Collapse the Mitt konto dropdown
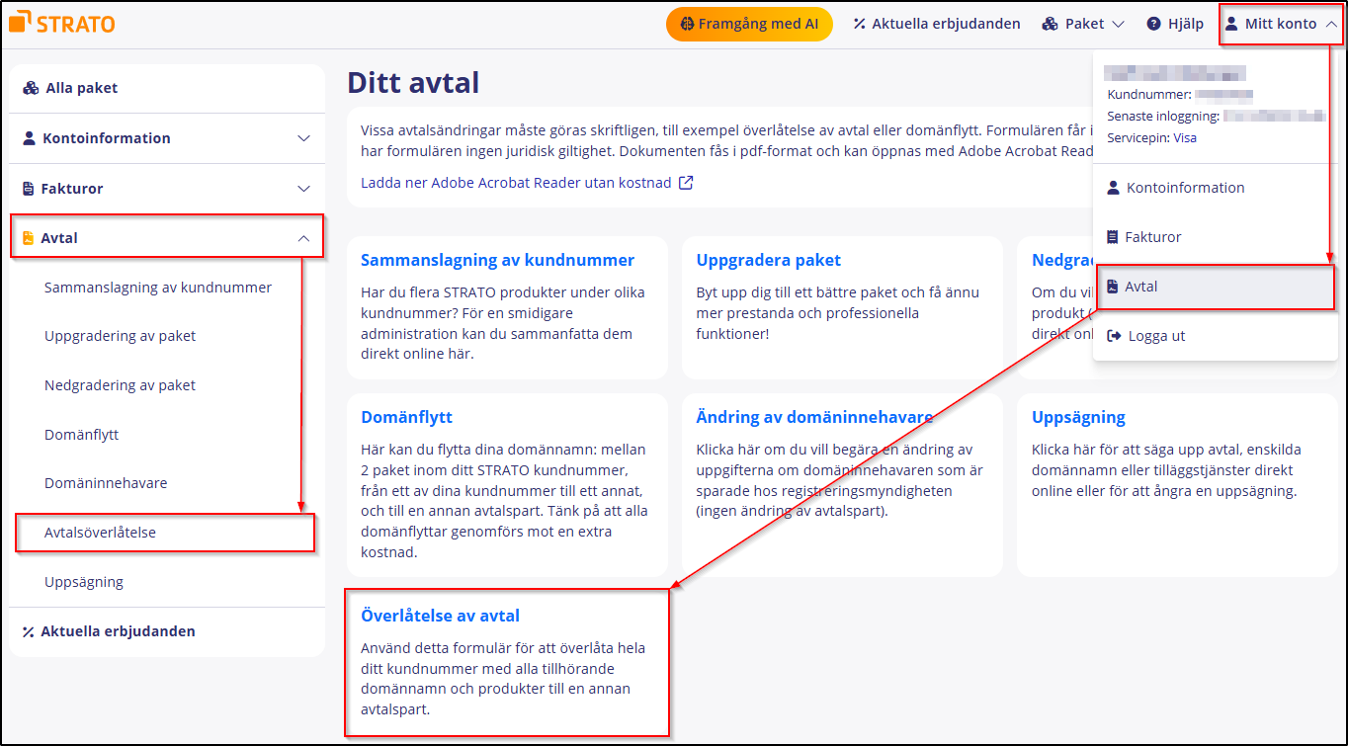 (x=1329, y=23)
